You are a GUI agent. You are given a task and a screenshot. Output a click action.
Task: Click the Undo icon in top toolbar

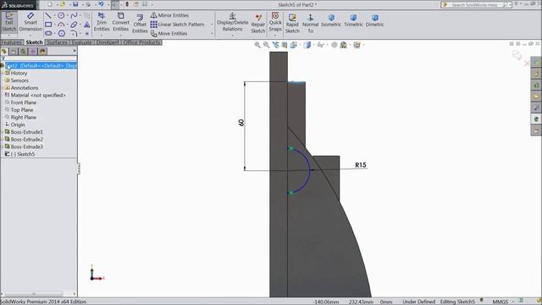(x=101, y=4)
